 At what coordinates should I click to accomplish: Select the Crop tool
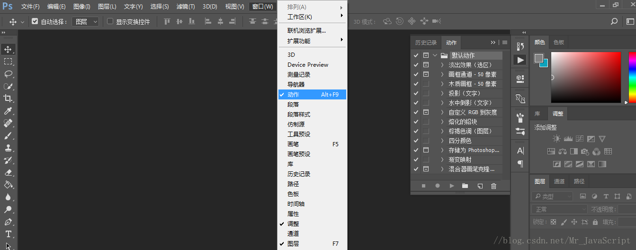coord(8,98)
